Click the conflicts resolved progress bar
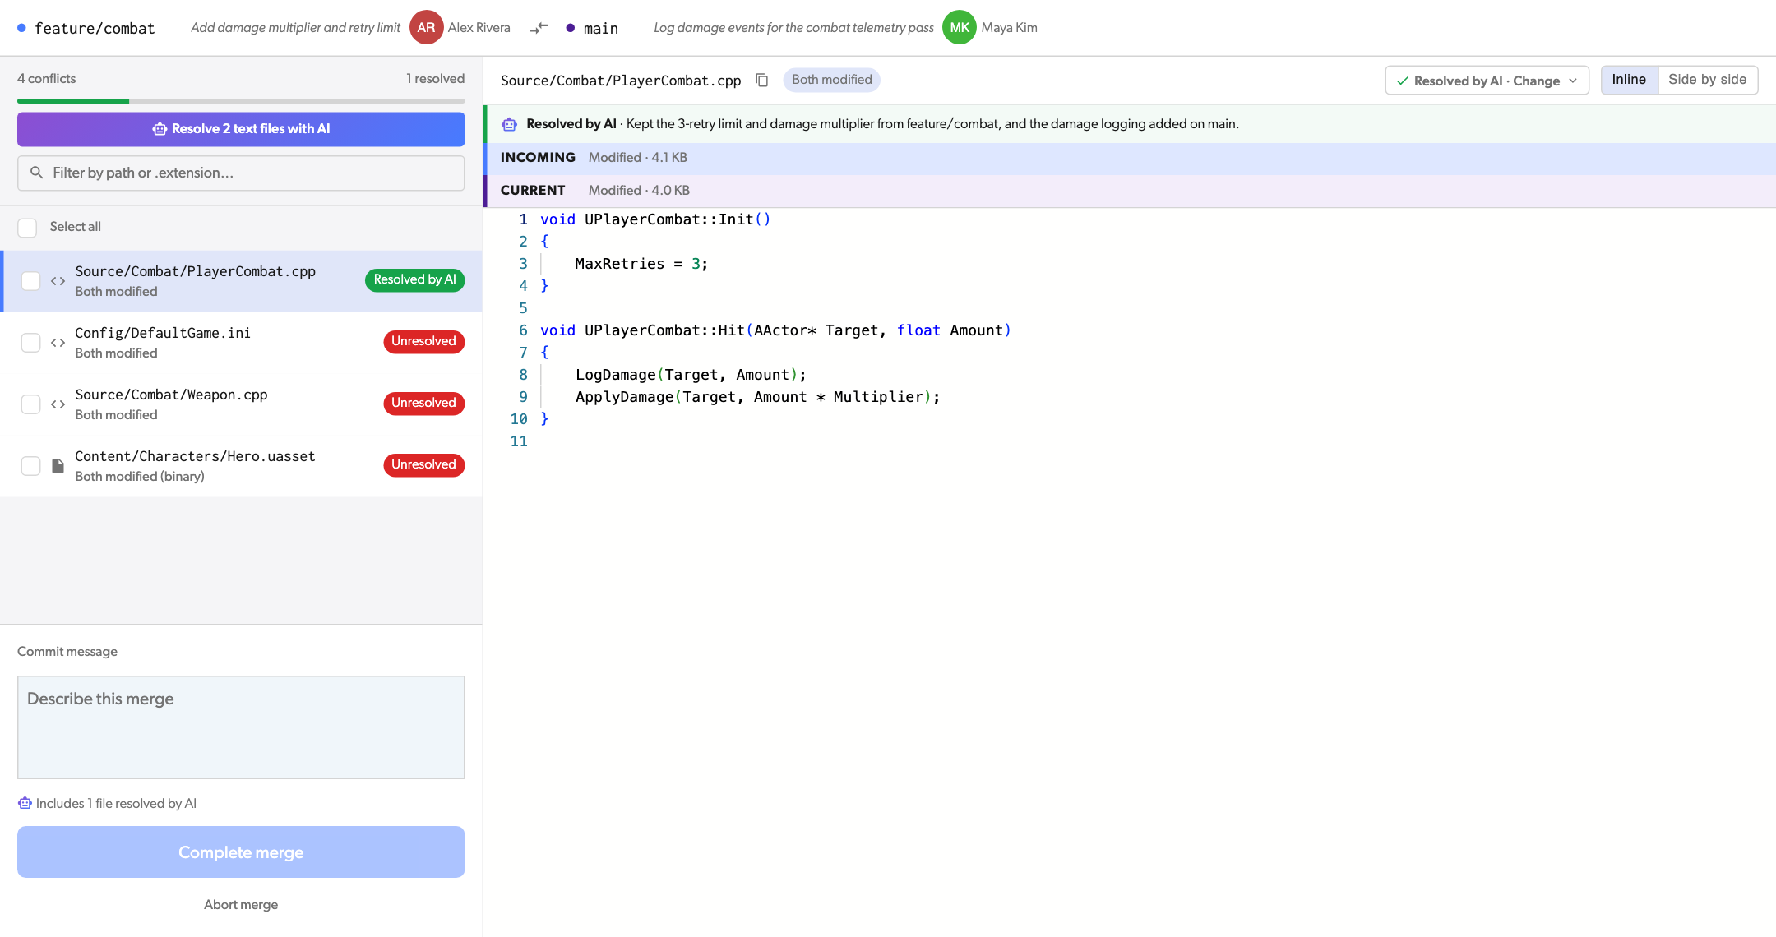Viewport: 1776px width, 937px height. [x=241, y=101]
